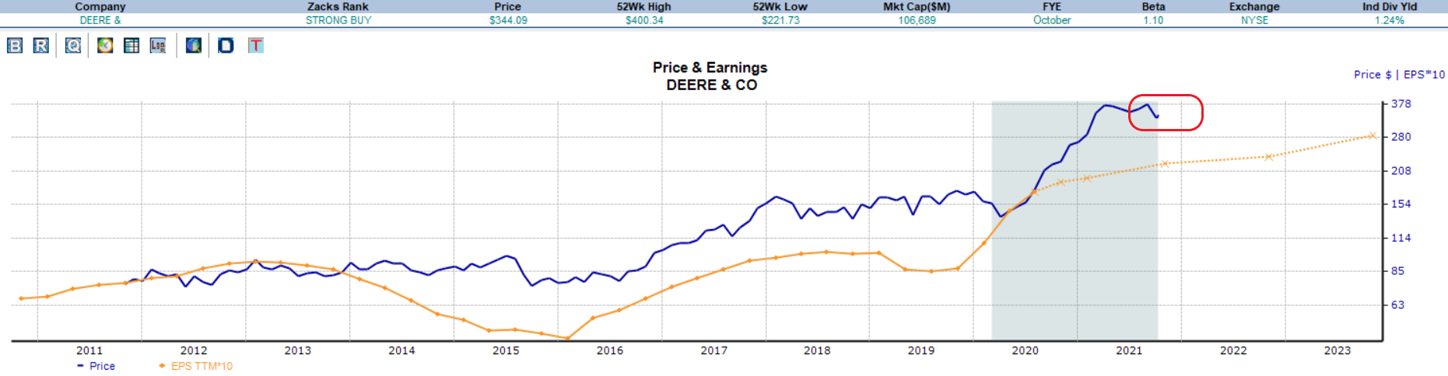
Task: Click the 52Wk High value $400.34
Action: [644, 20]
